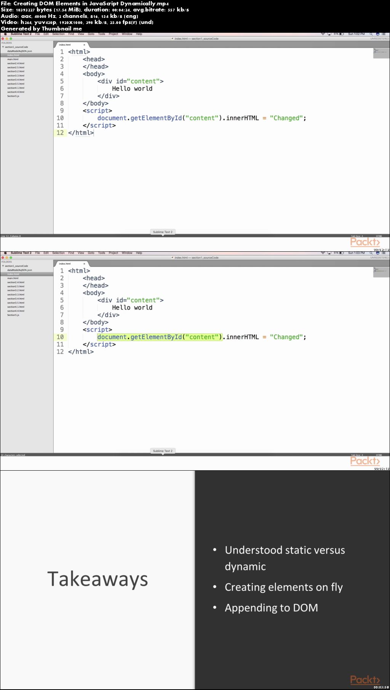Select index.html sidebar file in 1:03 PM frame

pyautogui.click(x=27, y=274)
